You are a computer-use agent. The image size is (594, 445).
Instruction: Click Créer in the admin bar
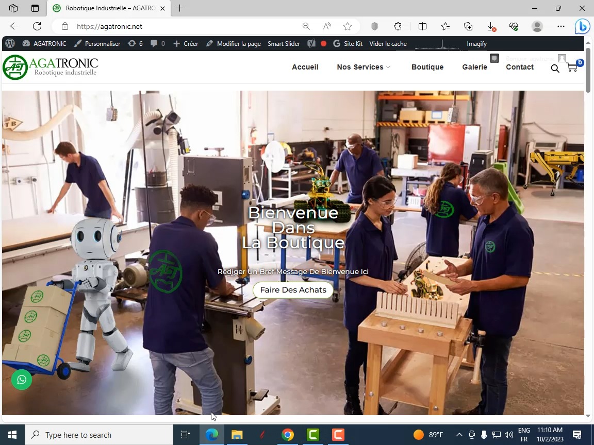click(x=186, y=43)
